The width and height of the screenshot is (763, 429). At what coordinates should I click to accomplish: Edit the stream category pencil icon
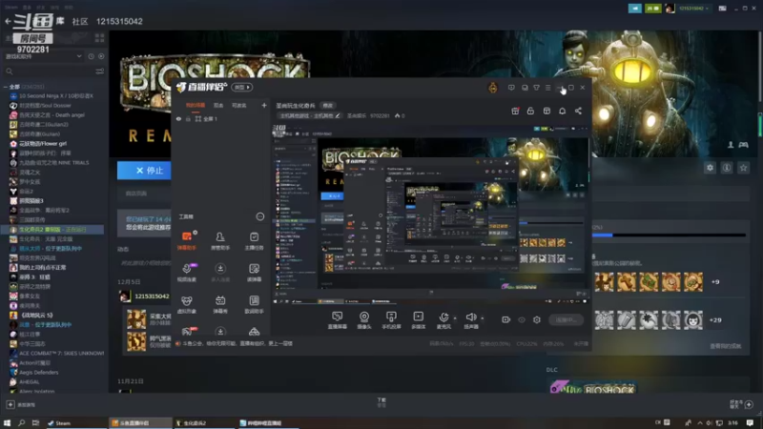(338, 115)
